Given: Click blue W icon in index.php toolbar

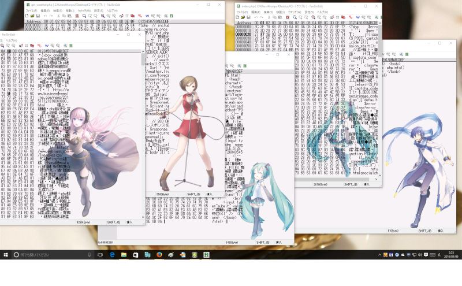Looking at the screenshot, I should [357, 17].
